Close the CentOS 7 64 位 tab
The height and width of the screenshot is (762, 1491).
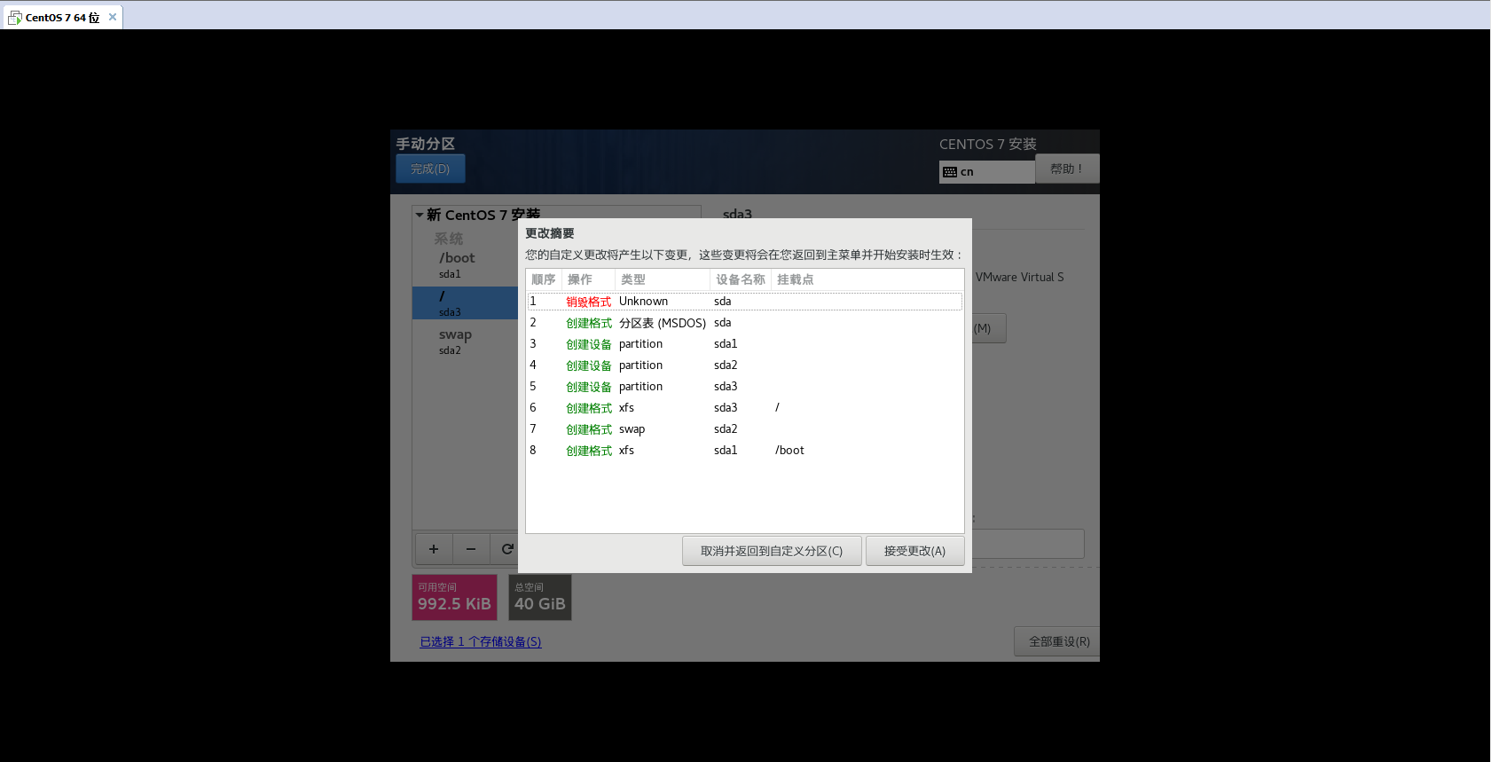tap(113, 17)
